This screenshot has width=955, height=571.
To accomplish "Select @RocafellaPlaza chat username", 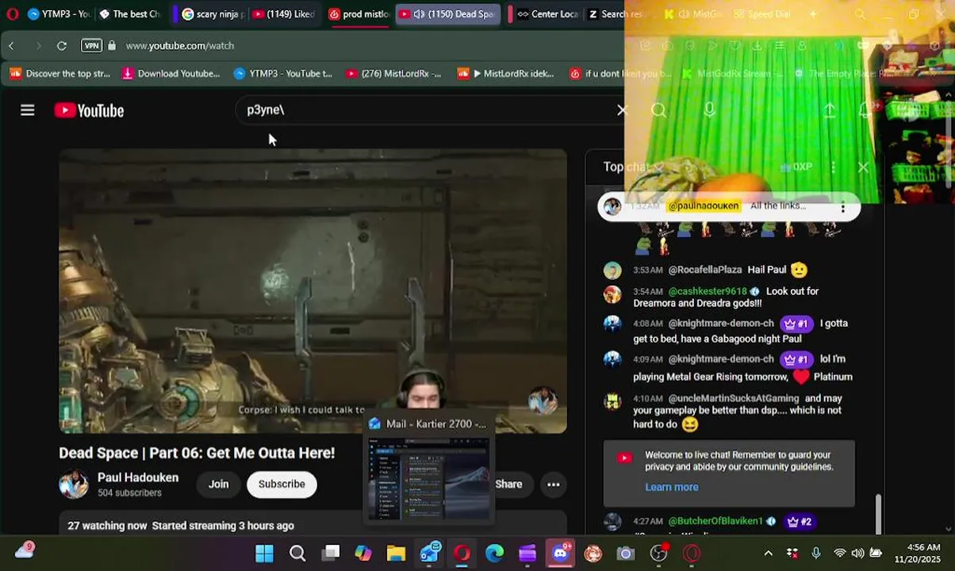I will coord(705,270).
